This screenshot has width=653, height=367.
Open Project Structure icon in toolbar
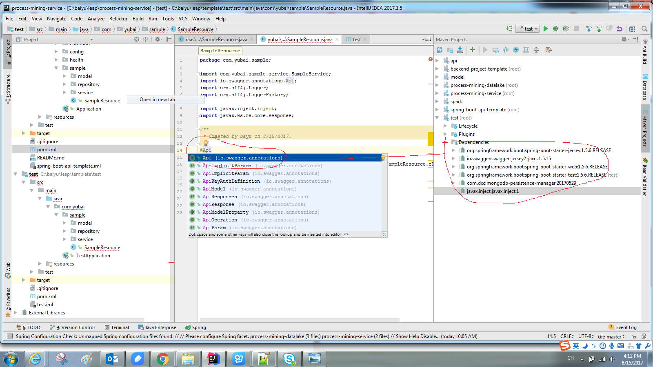point(632,29)
